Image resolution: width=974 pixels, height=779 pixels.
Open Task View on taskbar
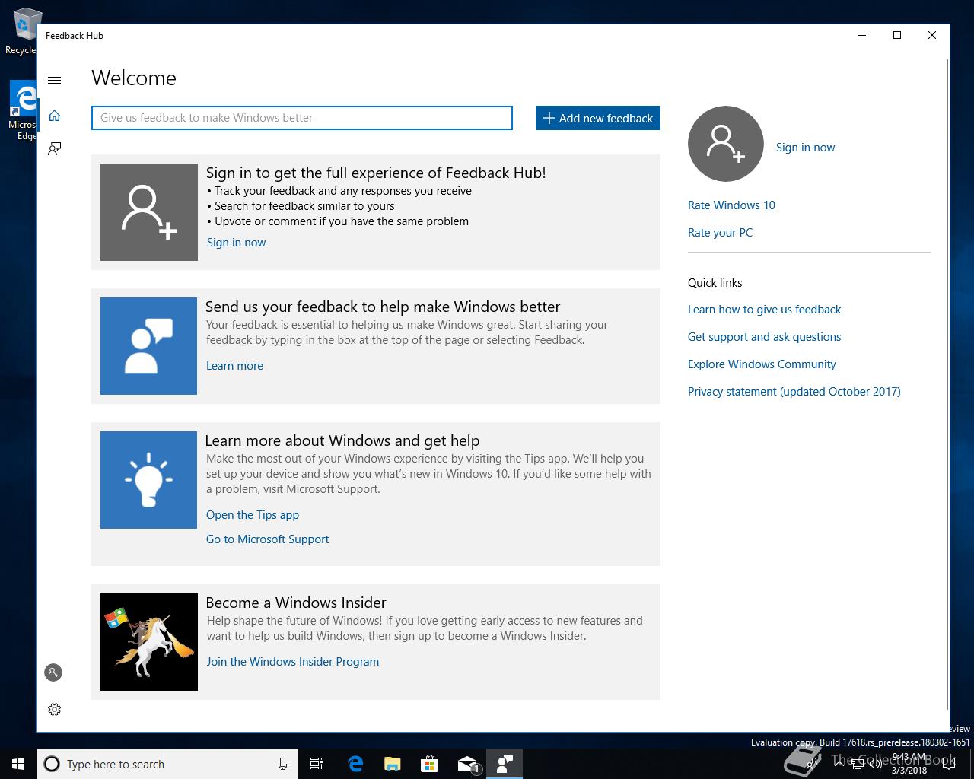(x=317, y=764)
